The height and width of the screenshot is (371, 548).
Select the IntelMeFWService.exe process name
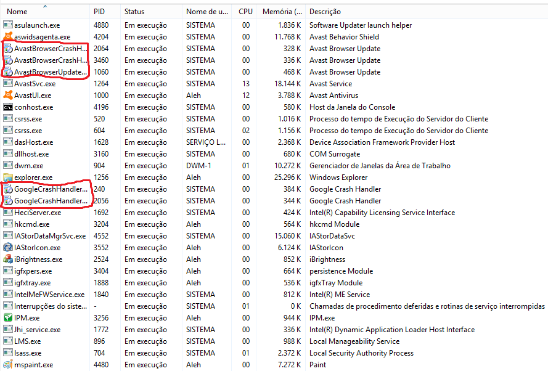tap(49, 295)
